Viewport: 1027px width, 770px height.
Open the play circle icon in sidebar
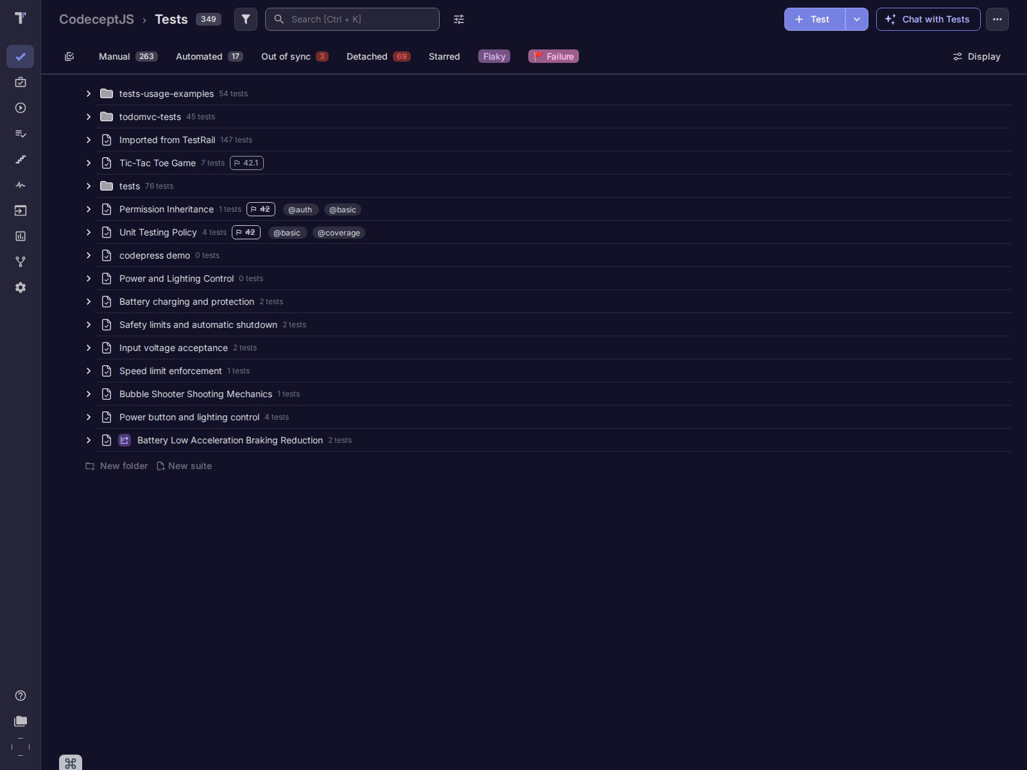click(x=21, y=108)
